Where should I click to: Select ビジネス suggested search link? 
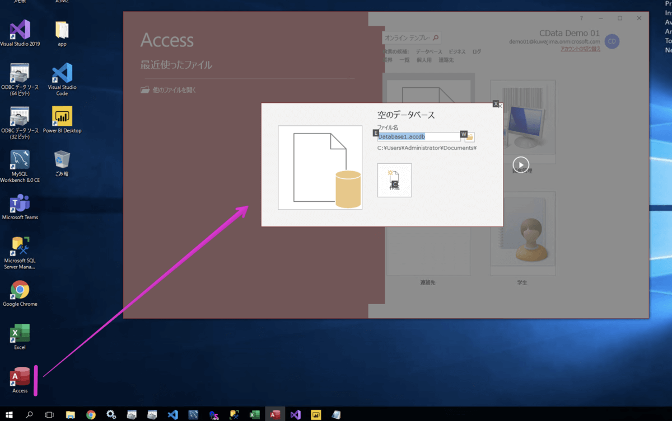[457, 52]
